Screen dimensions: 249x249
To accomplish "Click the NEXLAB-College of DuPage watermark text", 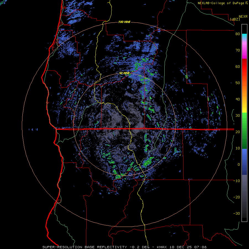I will pyautogui.click(x=221, y=3).
